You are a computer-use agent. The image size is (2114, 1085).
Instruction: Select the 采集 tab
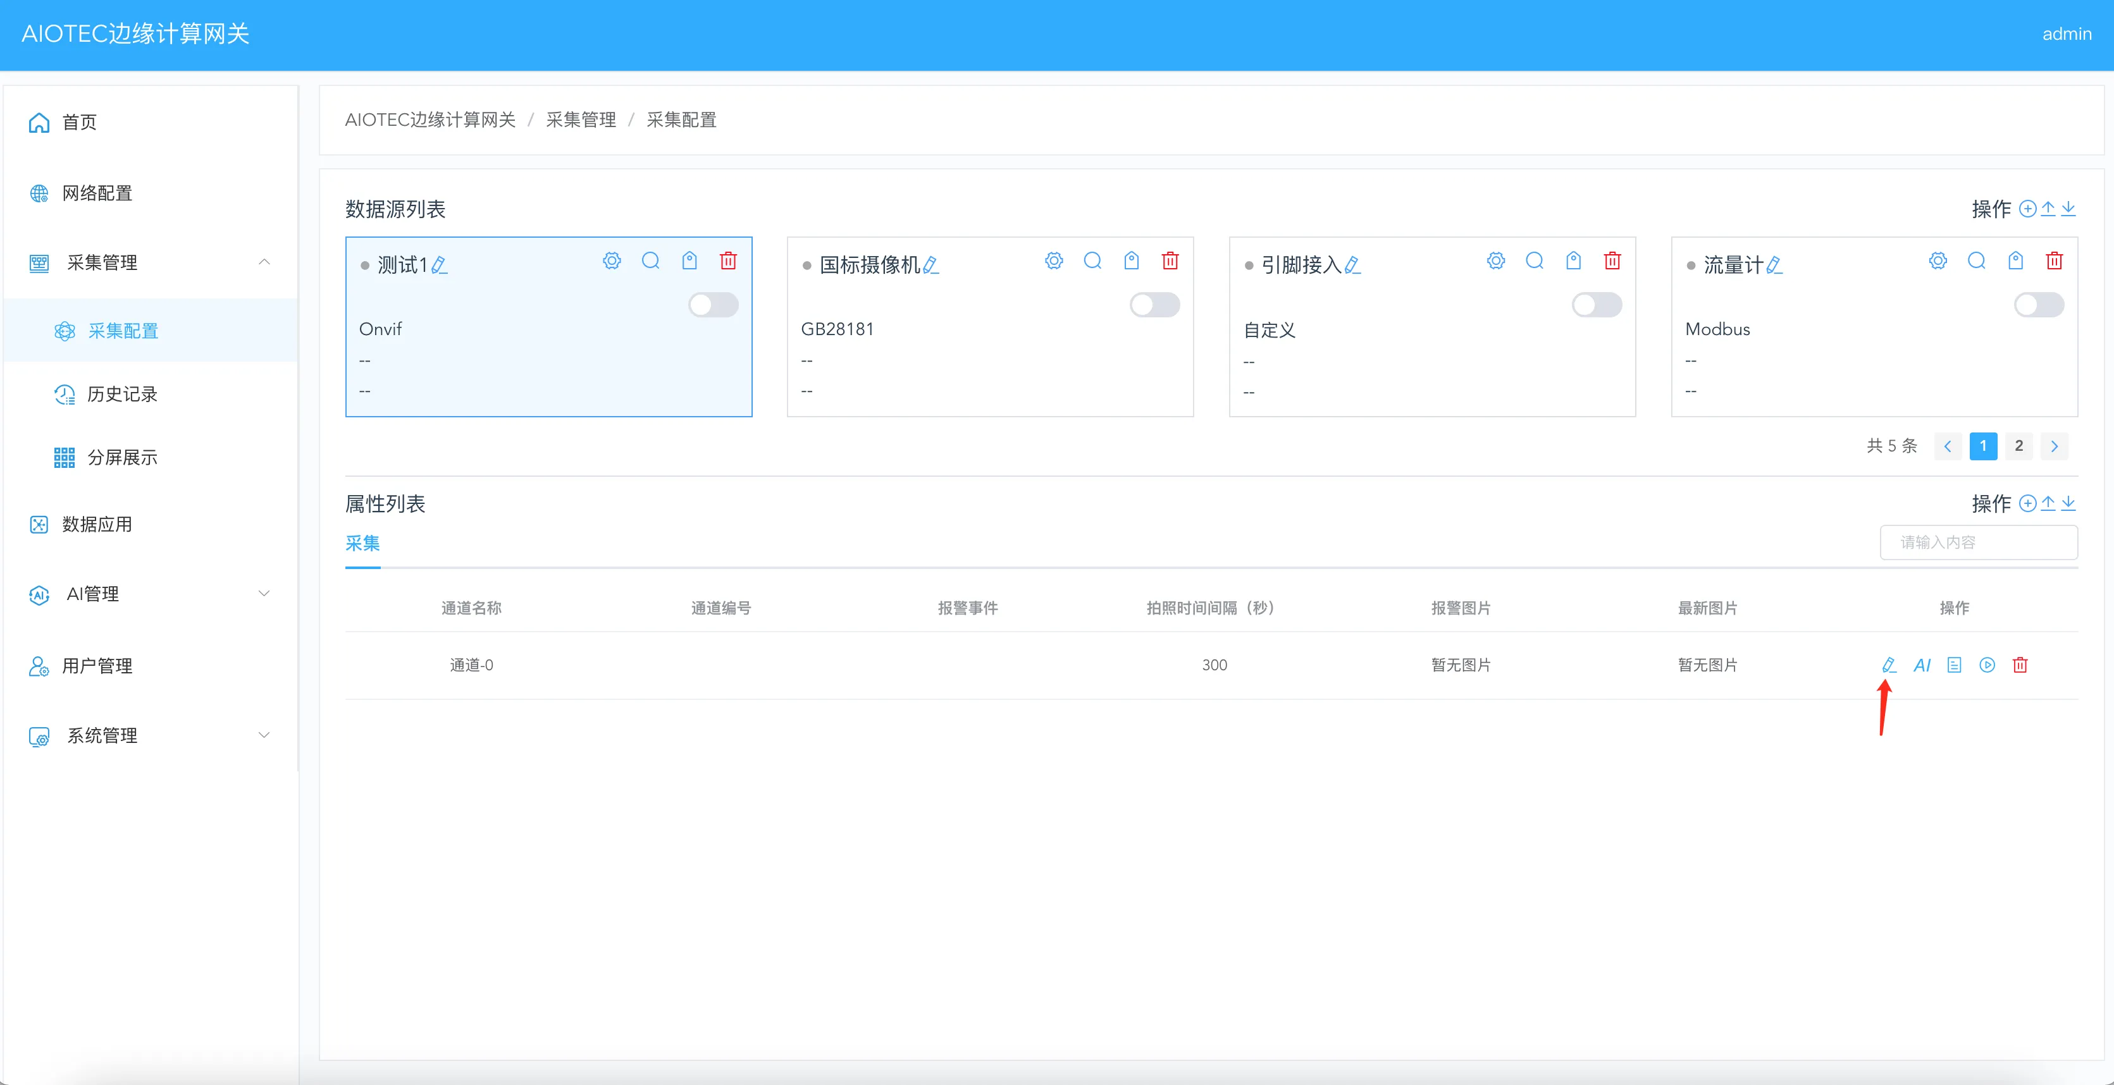pyautogui.click(x=362, y=544)
